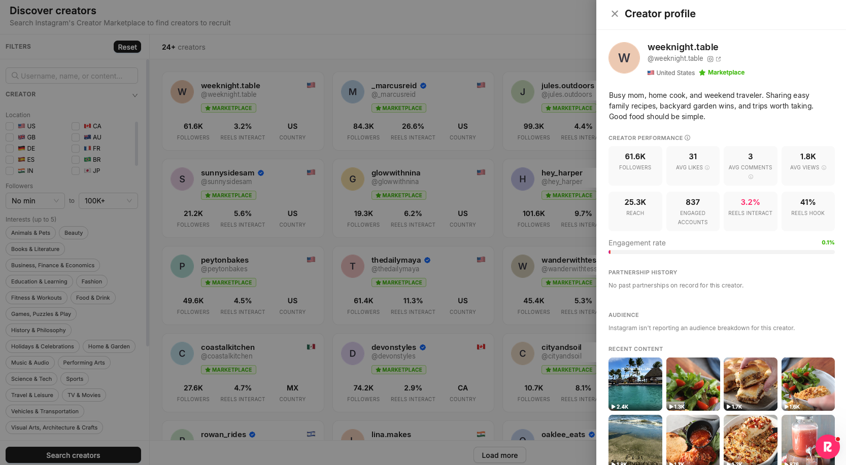Open the glowwithnina creator card
This screenshot has width=846, height=465.
(x=413, y=198)
